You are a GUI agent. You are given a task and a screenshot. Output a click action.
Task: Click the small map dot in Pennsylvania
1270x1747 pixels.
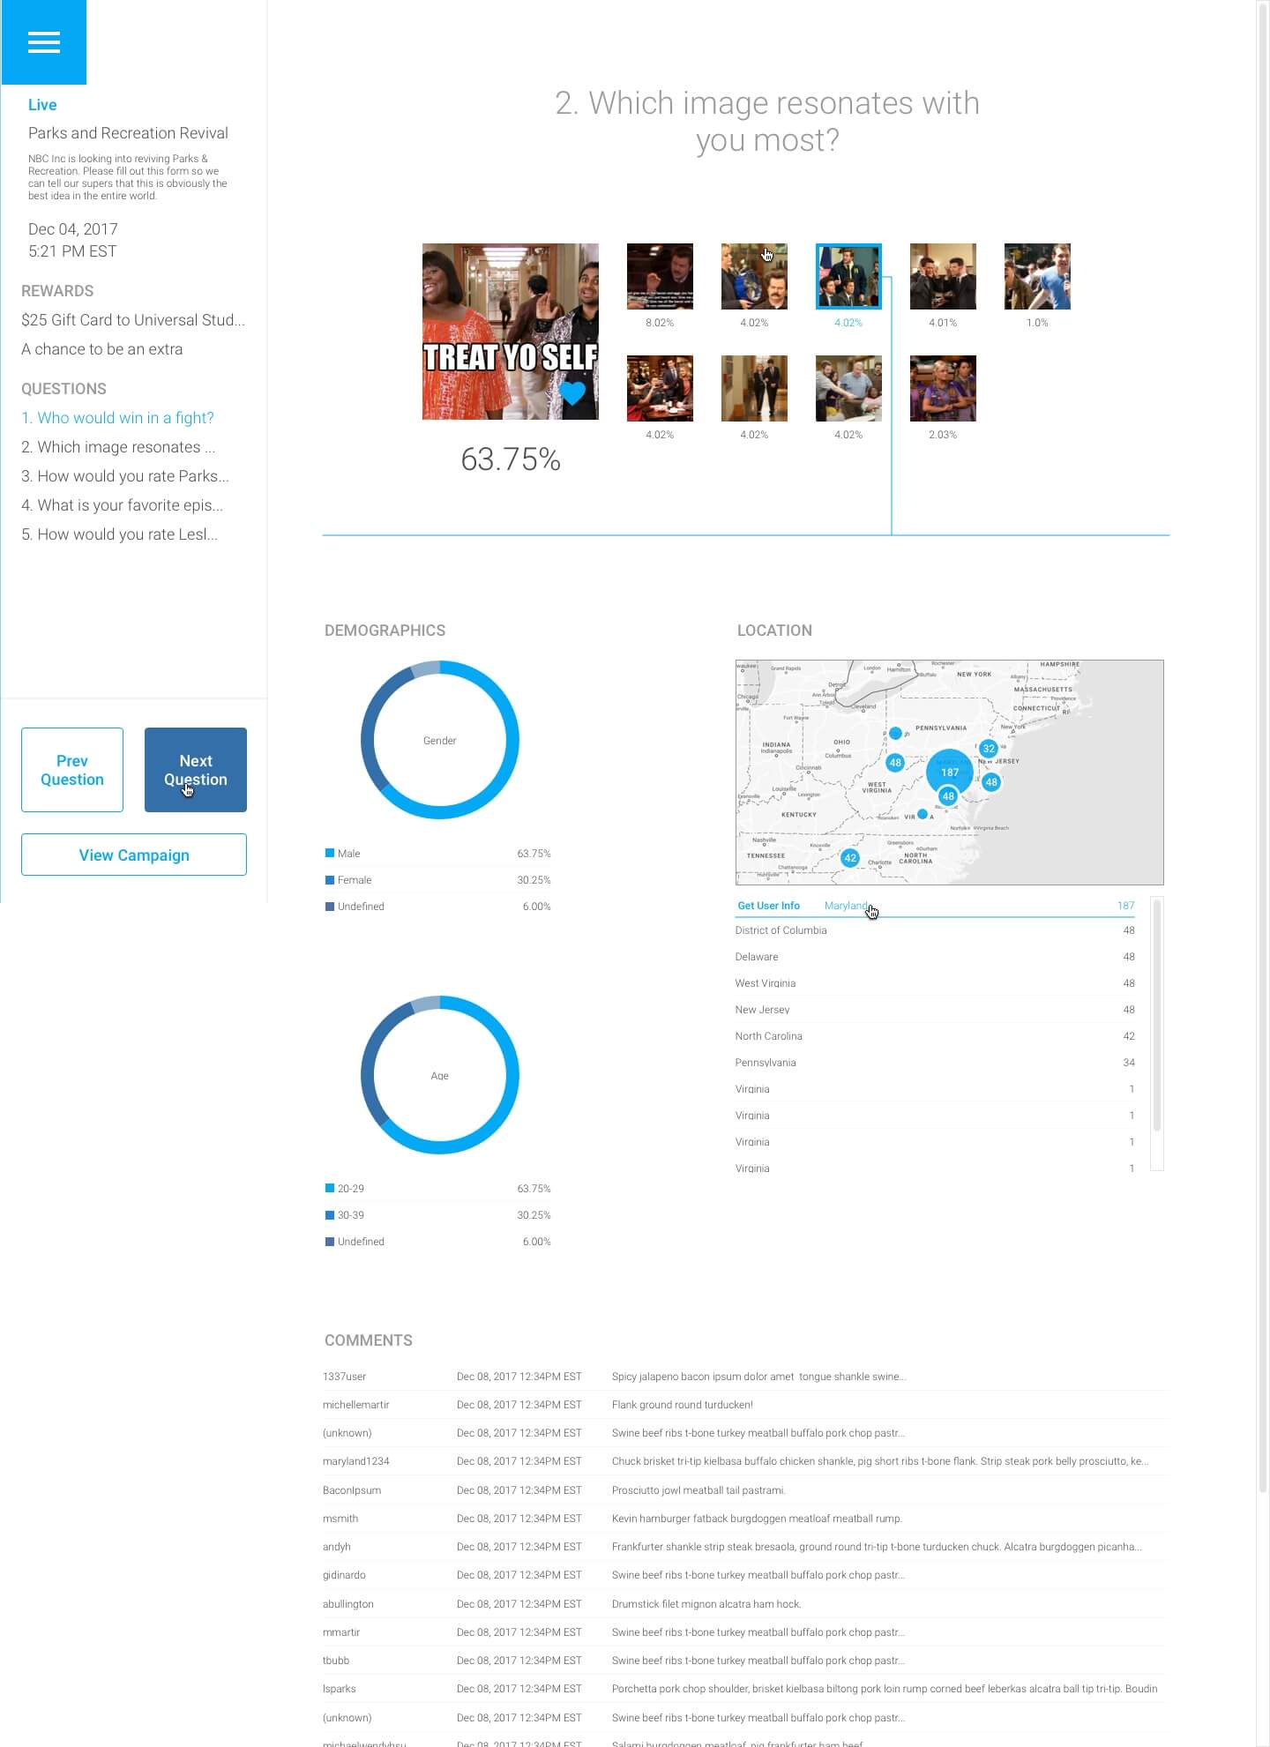coord(895,733)
